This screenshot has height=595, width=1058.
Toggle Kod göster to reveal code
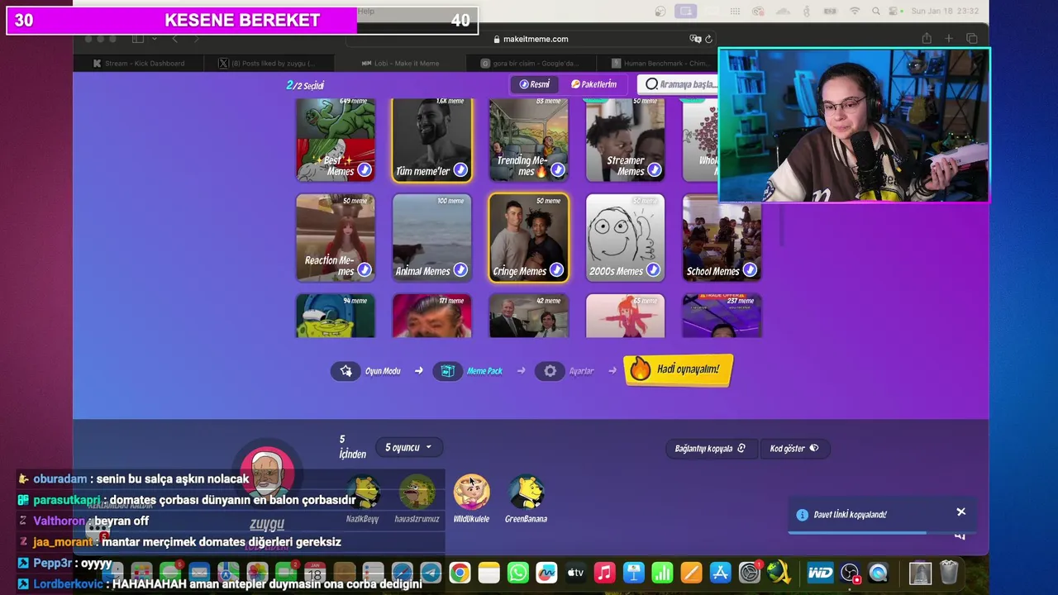(x=793, y=448)
